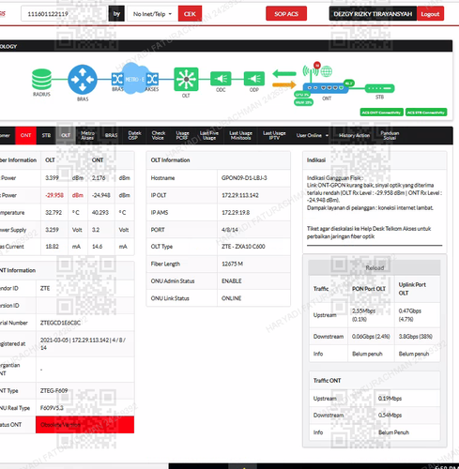
Task: Click the green badge on ONT LAN port
Action: click(x=348, y=83)
